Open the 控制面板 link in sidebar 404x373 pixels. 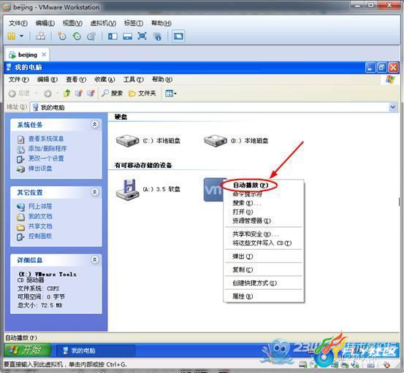(x=40, y=236)
